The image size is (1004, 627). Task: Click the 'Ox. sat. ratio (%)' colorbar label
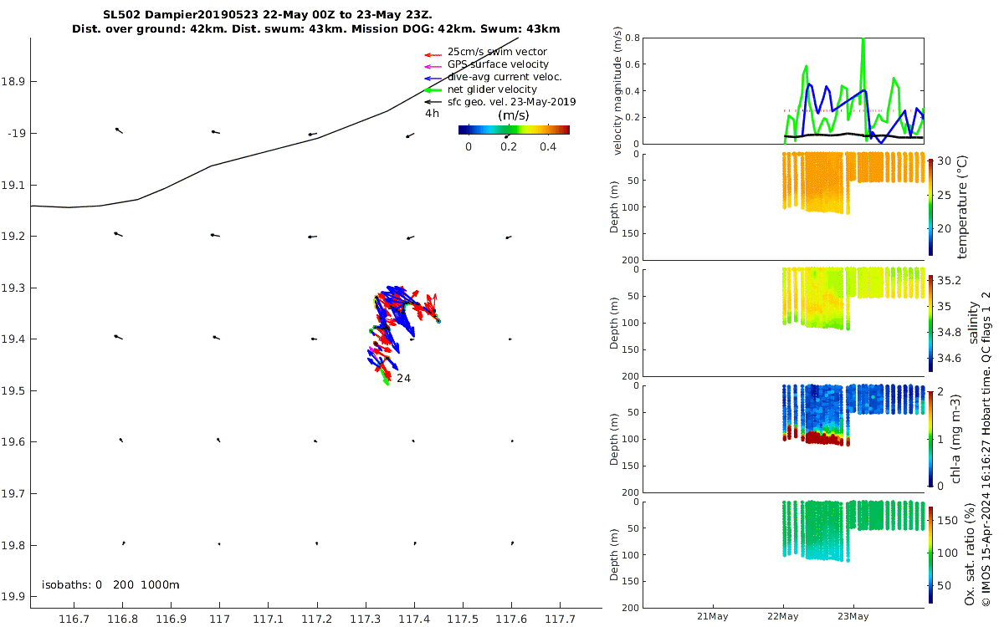968,555
